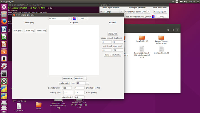Viewport: 200px width, 113px height.
Task: Focus xmin (mm) field
Action: point(107,50)
